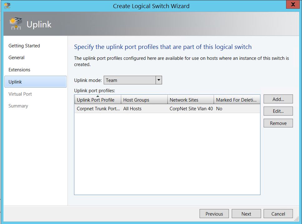Select the General wizard page
The height and width of the screenshot is (224, 302).
point(17,58)
